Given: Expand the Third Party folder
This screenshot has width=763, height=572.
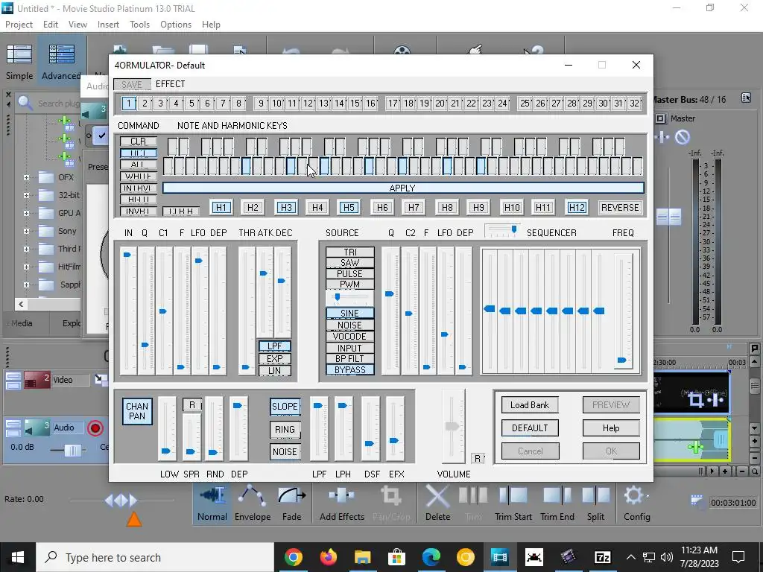Looking at the screenshot, I should (26, 249).
